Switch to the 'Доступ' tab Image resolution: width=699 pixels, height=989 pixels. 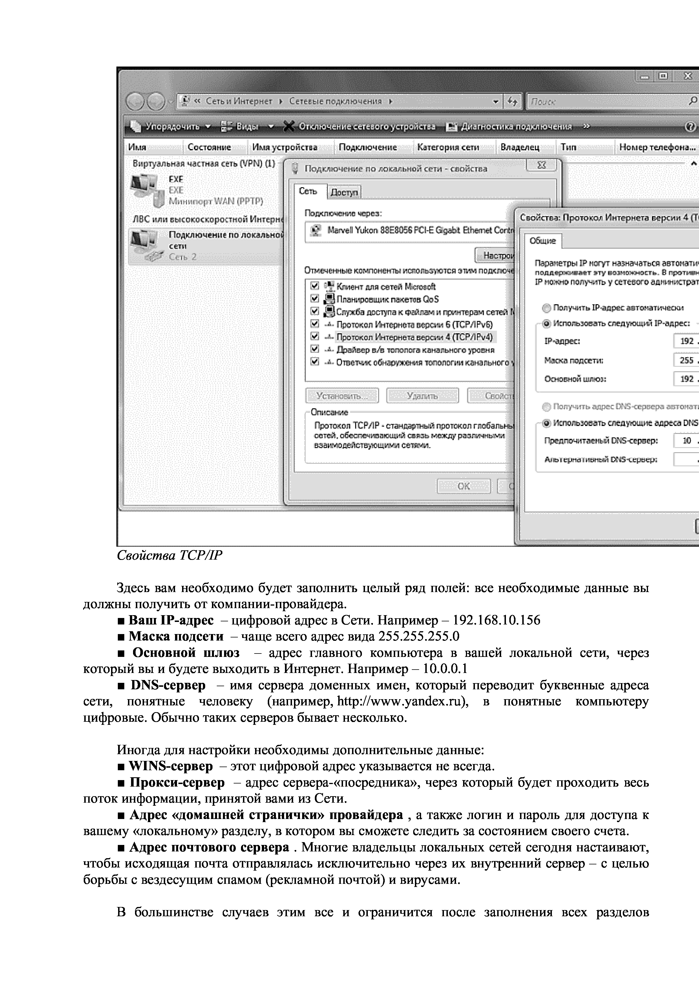tap(344, 192)
